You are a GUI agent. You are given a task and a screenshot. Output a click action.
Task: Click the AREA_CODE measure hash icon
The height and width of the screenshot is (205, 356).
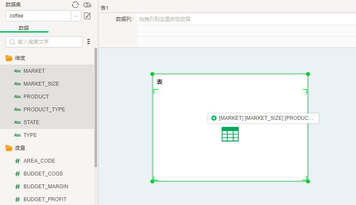18,161
